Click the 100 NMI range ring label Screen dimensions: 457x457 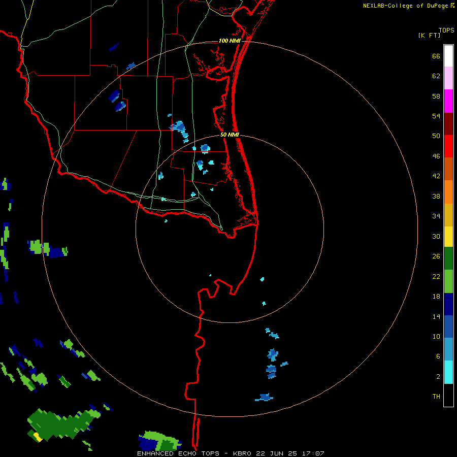pyautogui.click(x=230, y=41)
